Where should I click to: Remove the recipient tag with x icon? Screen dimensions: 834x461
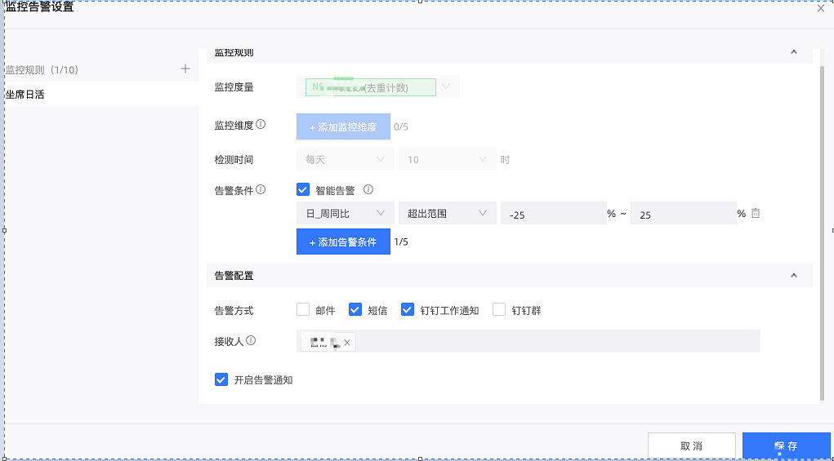(347, 343)
